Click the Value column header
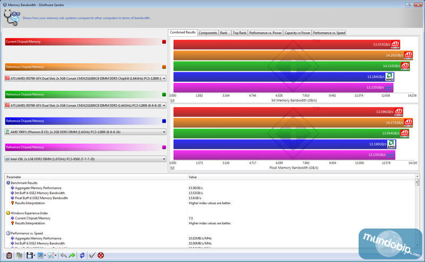This screenshot has height=262, width=425. click(x=301, y=177)
